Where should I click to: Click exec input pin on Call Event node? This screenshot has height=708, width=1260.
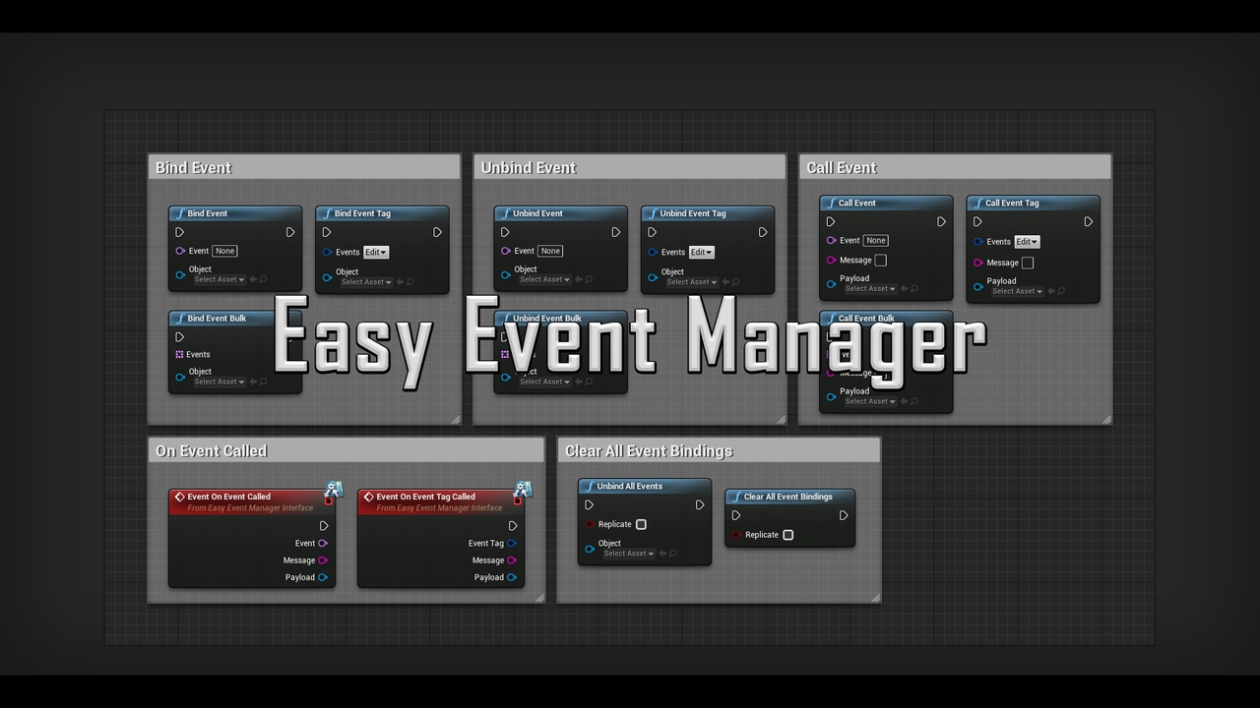pos(831,221)
